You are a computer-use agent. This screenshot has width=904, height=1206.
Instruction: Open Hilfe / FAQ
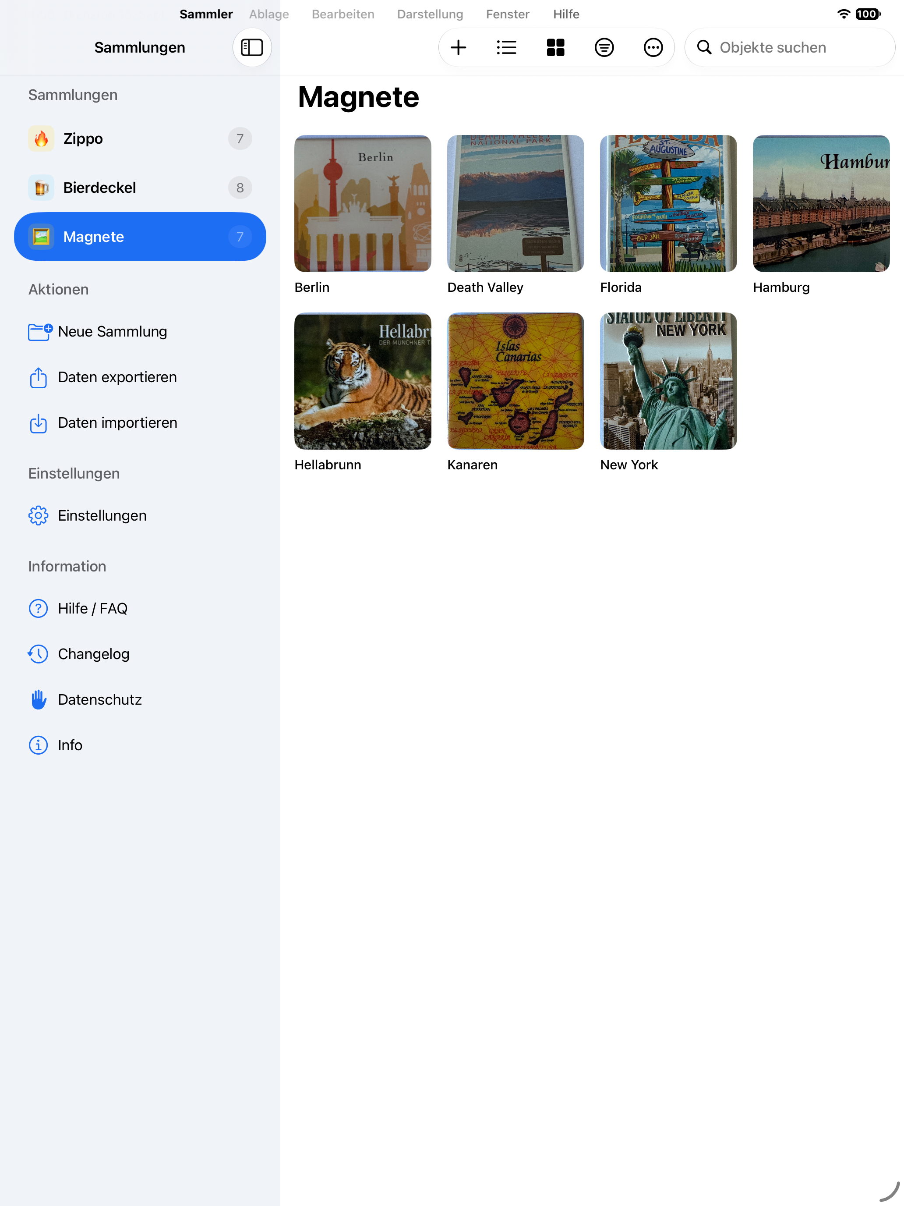click(x=140, y=608)
